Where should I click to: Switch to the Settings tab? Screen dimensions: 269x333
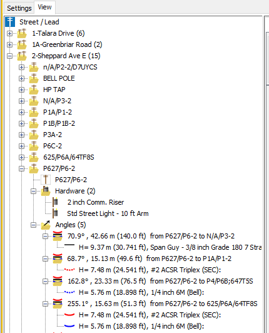[19, 8]
